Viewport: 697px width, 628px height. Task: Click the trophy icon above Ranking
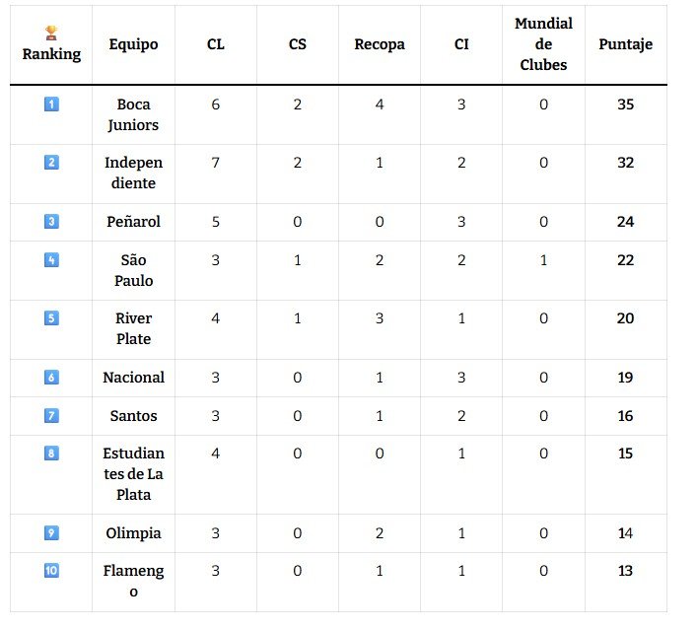[x=51, y=33]
